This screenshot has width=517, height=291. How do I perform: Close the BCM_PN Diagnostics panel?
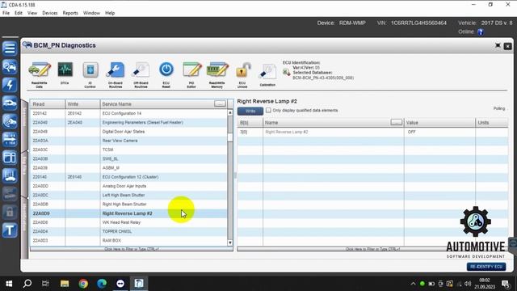[508, 46]
